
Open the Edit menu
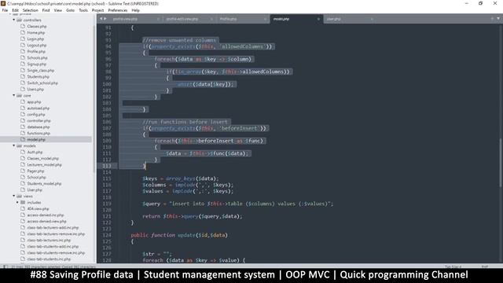[x=15, y=10]
